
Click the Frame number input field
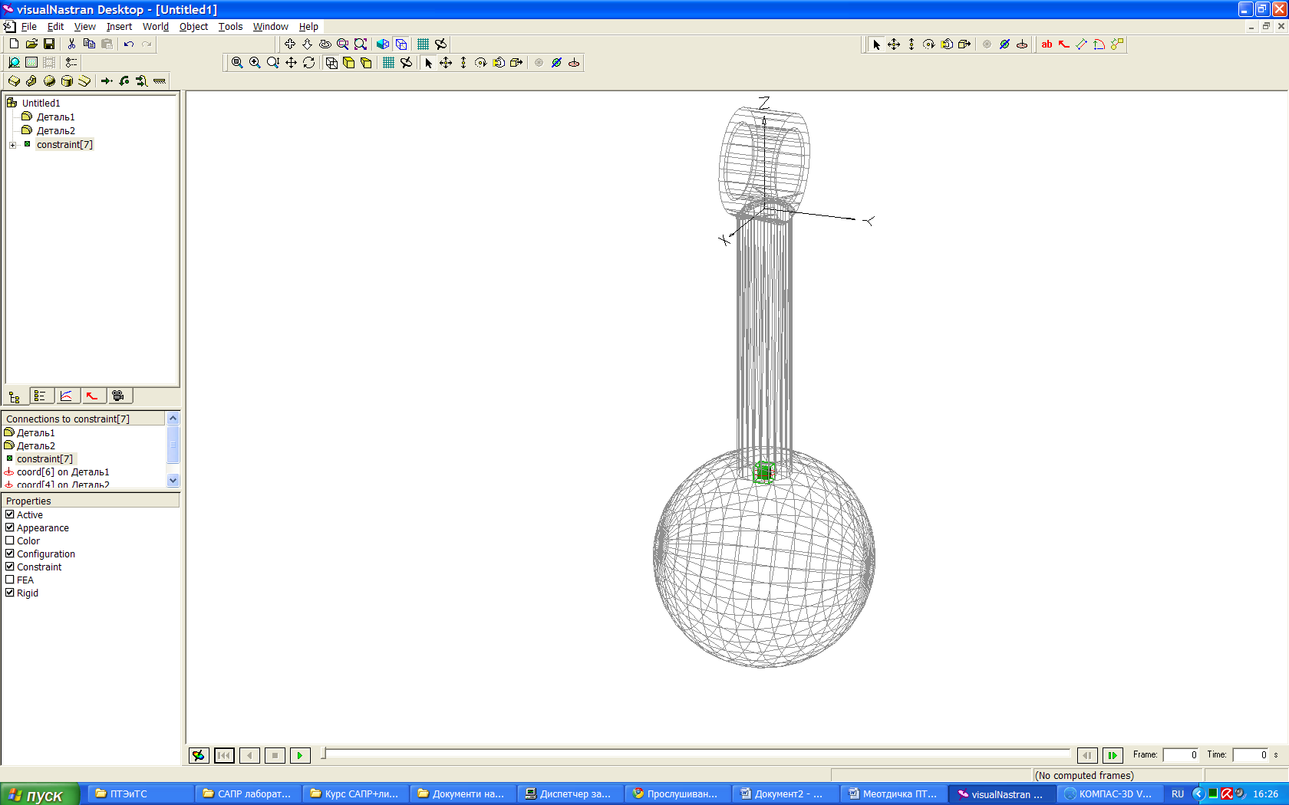(1181, 755)
